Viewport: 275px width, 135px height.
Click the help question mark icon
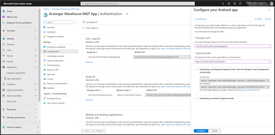click(235, 4)
